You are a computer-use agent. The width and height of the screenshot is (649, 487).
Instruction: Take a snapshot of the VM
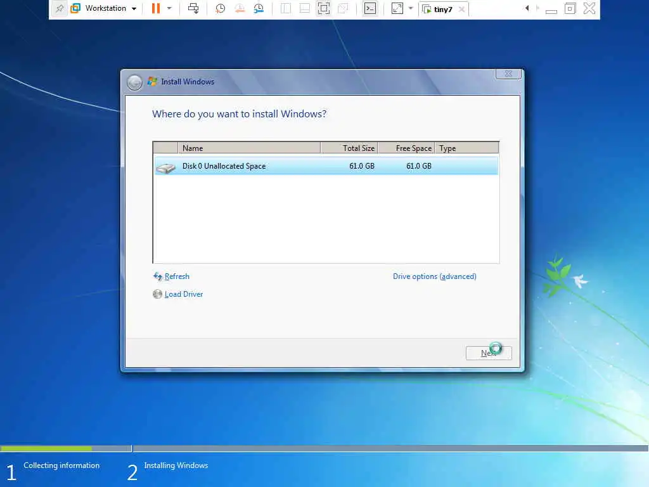pyautogui.click(x=220, y=8)
